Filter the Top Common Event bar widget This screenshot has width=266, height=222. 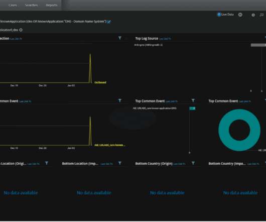click(x=193, y=100)
